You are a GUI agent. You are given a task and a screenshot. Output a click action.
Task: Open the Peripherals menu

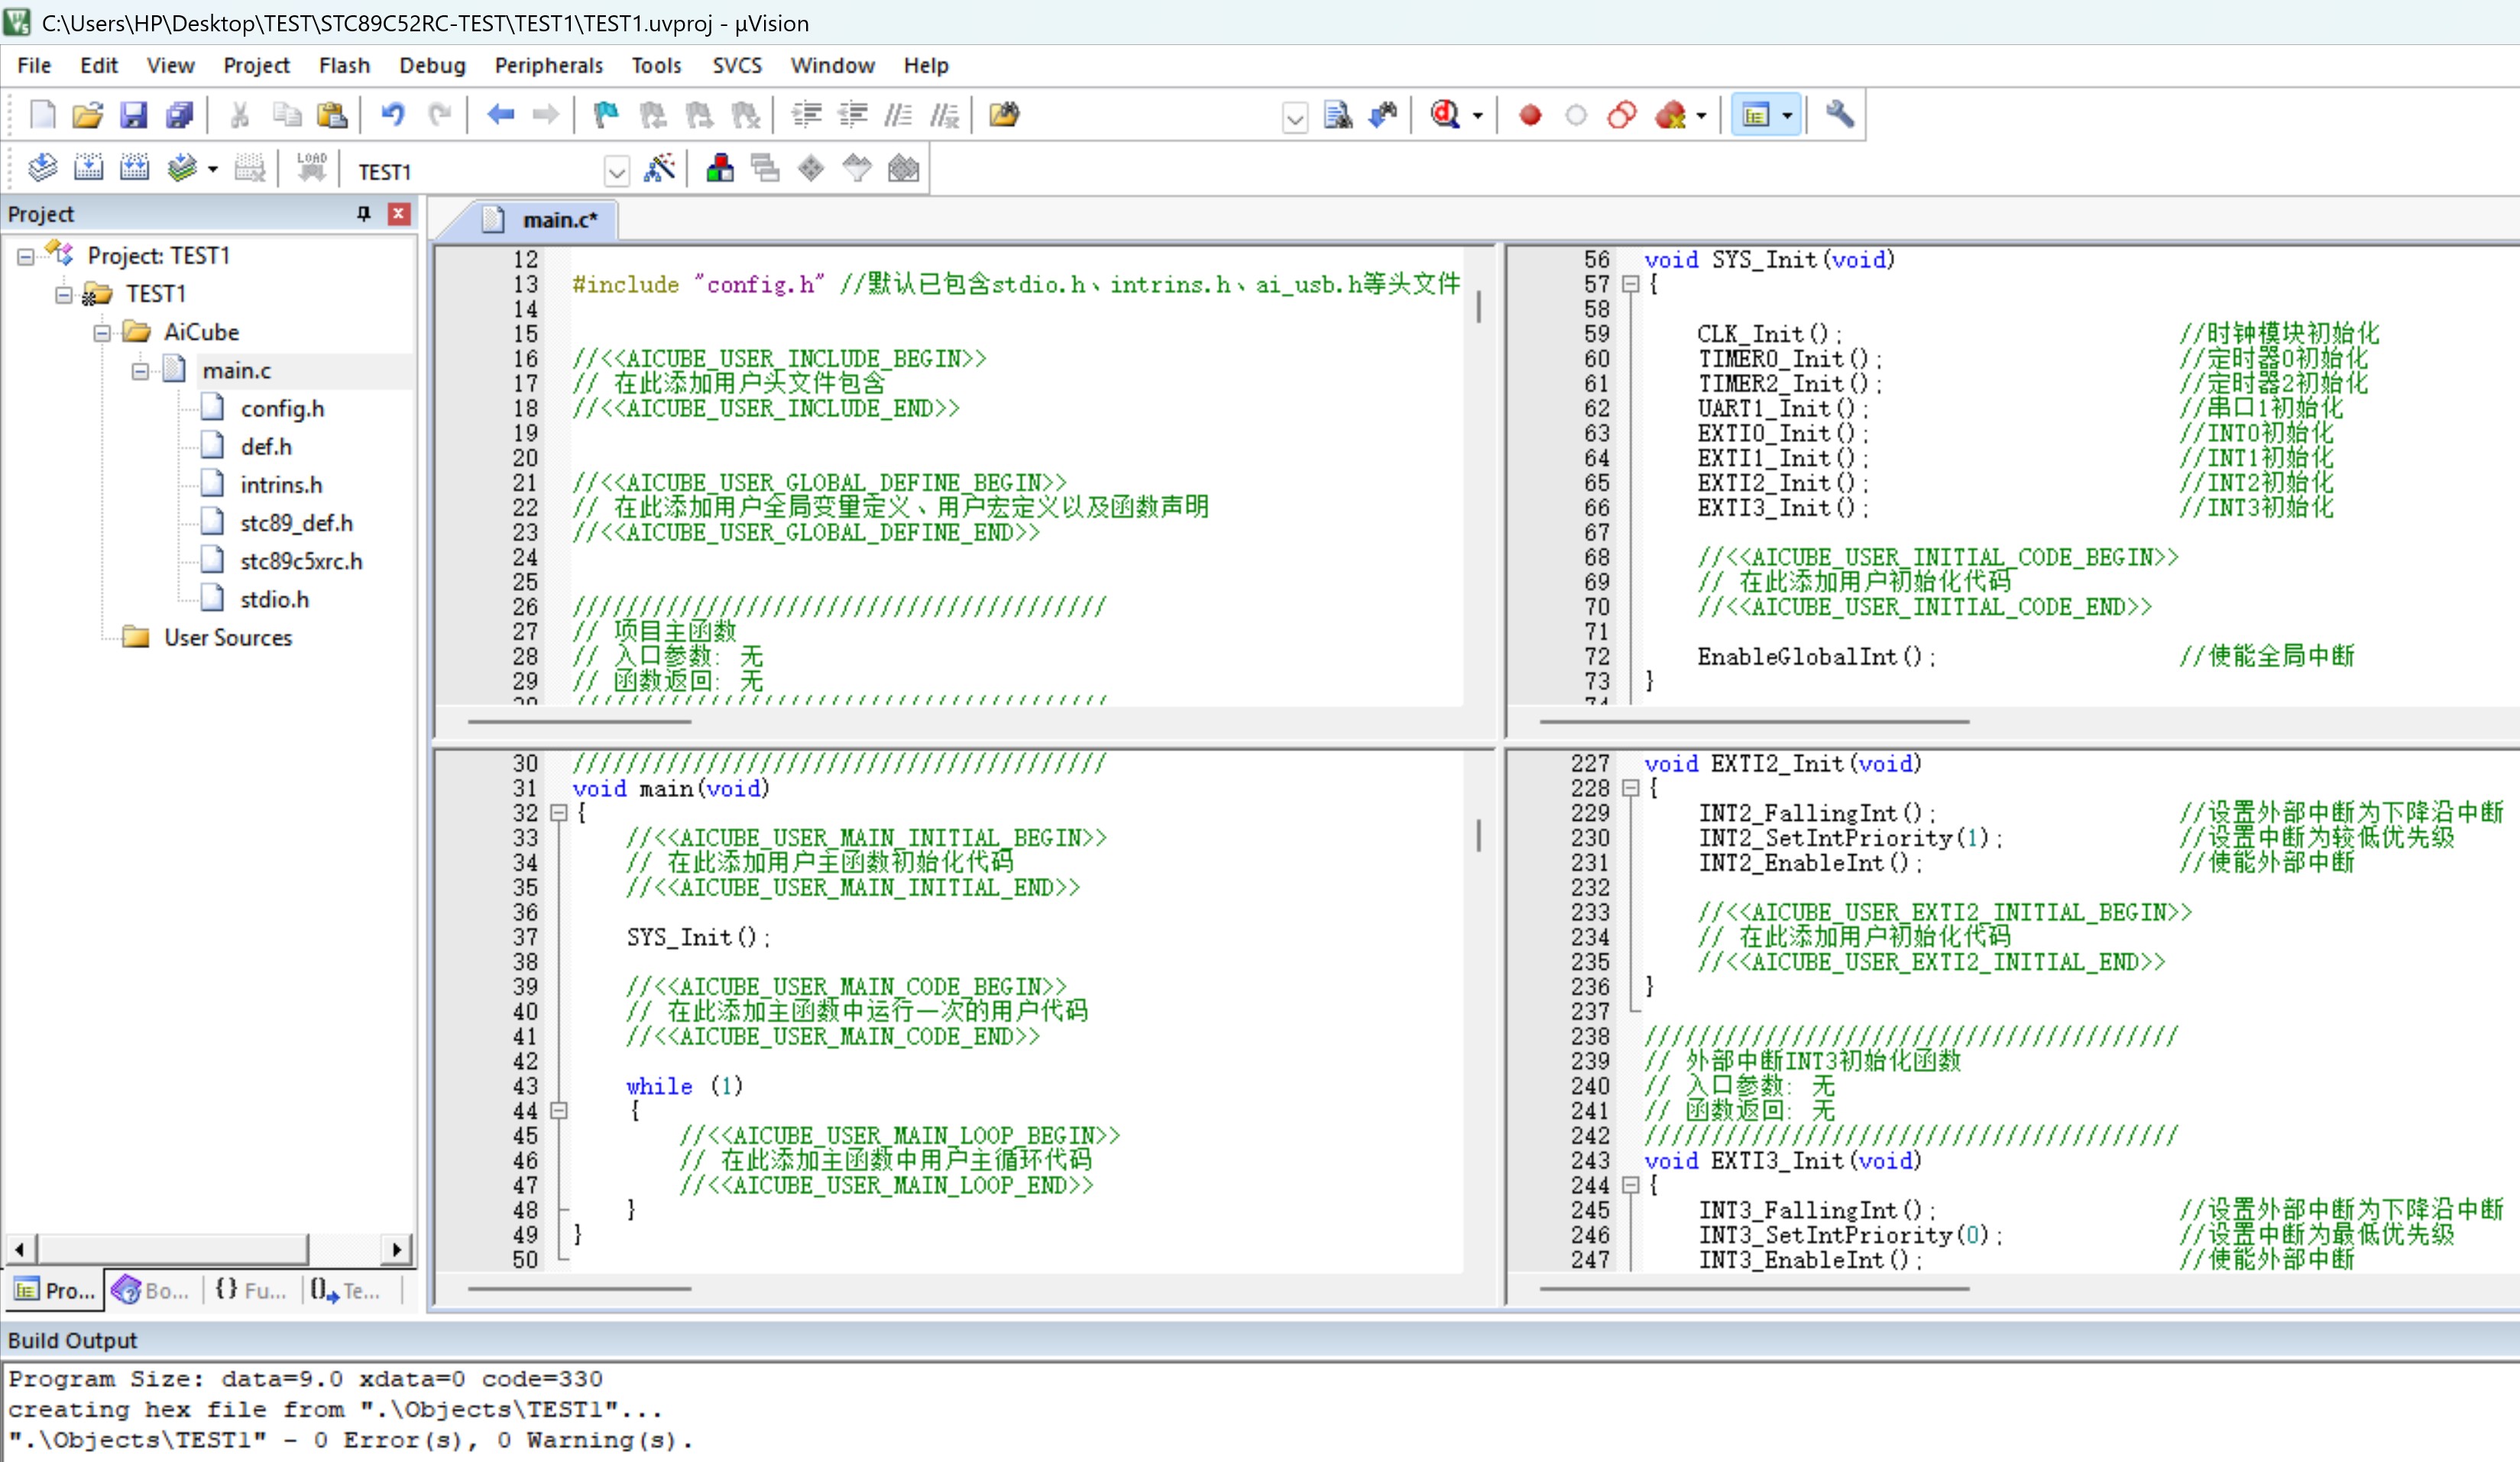point(548,66)
